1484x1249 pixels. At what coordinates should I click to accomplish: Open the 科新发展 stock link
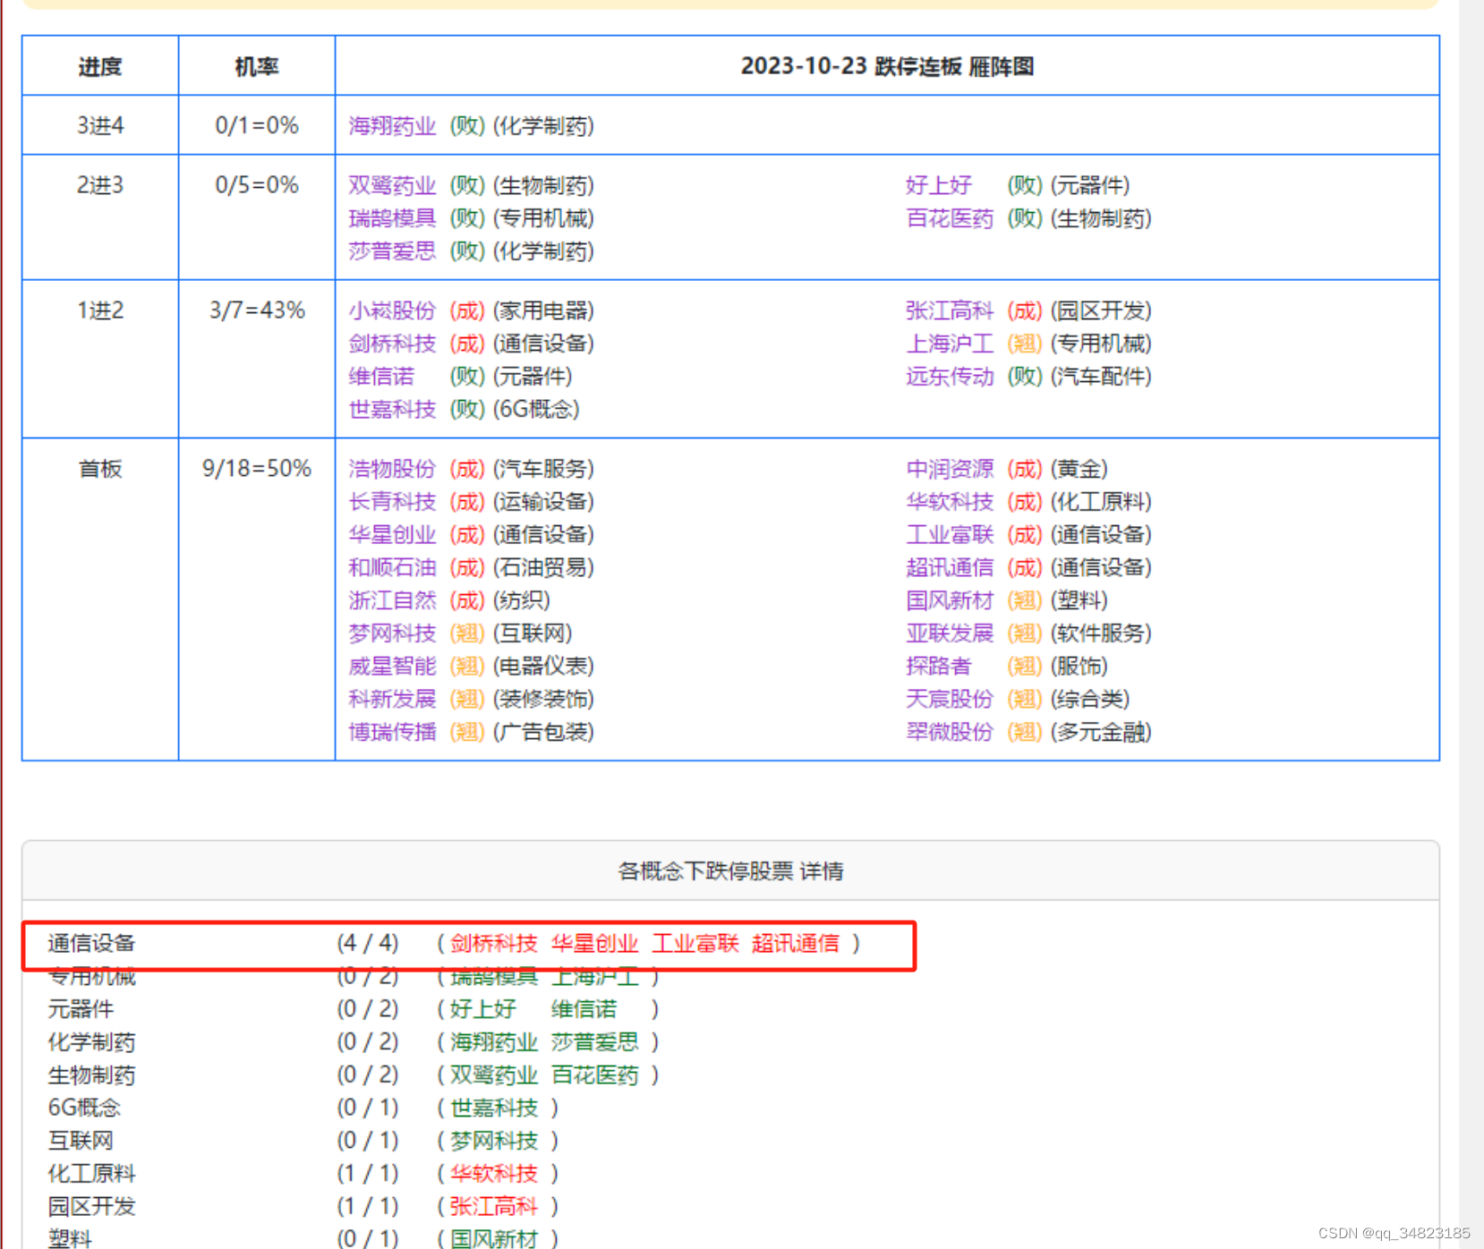pos(392,699)
